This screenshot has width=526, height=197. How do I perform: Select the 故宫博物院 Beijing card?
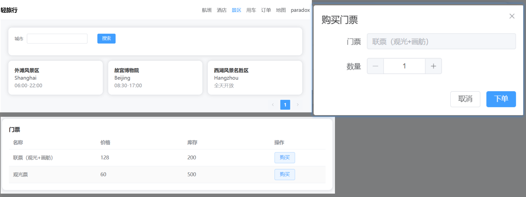tap(155, 78)
